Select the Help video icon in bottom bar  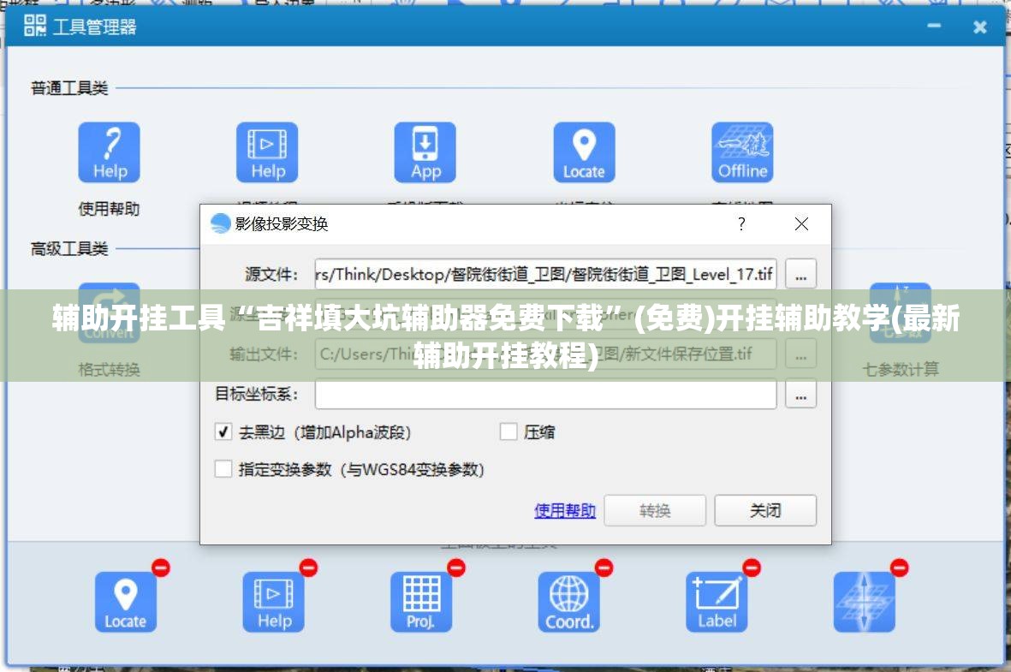point(273,602)
